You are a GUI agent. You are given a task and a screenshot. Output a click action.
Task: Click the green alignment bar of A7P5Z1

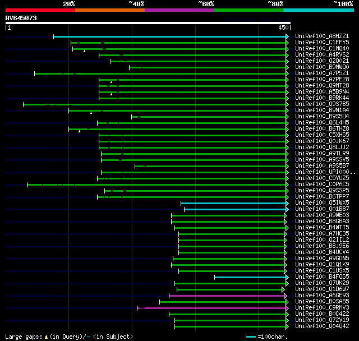(x=160, y=73)
